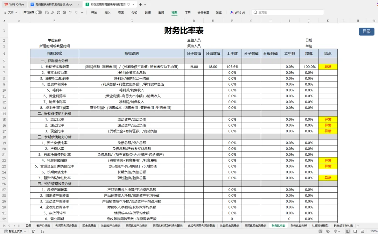Switch to page break preview icon
Viewport: 378px width, 234px height.
coord(355,231)
